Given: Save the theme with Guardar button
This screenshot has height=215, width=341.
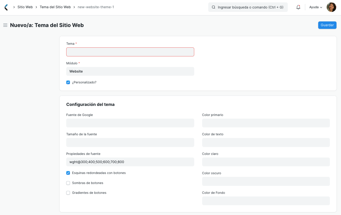Looking at the screenshot, I should 327,25.
